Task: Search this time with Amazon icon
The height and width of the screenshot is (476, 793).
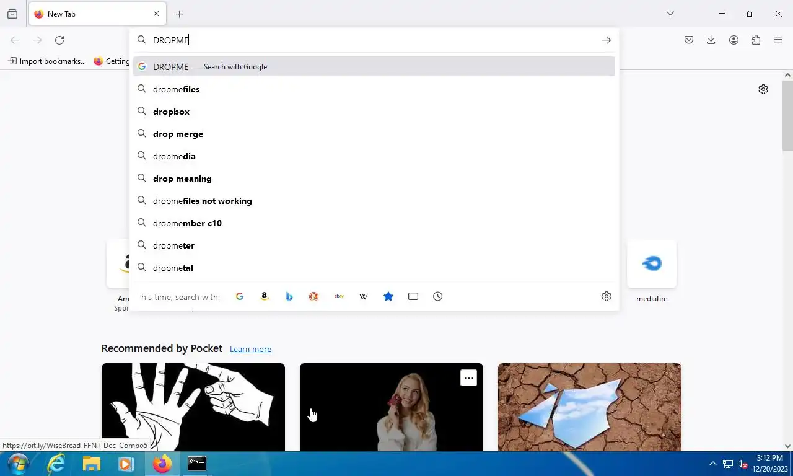Action: [265, 296]
